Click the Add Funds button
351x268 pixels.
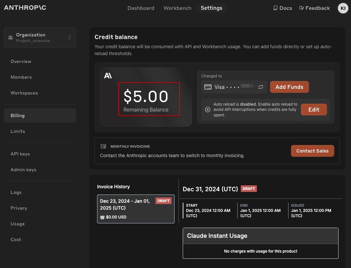[x=289, y=87]
